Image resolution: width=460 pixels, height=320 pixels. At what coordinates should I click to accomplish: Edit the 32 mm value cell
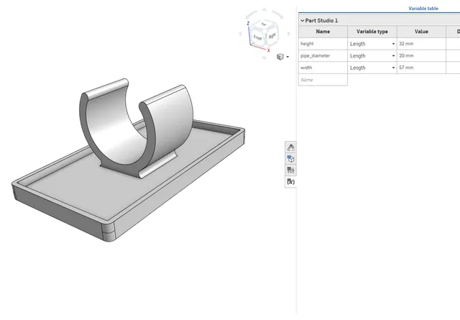pos(421,44)
